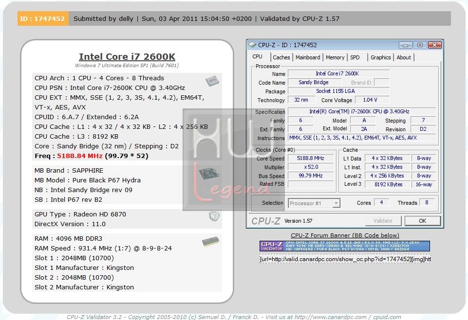Click the red 5188.84 MHz frequency text

80,156
